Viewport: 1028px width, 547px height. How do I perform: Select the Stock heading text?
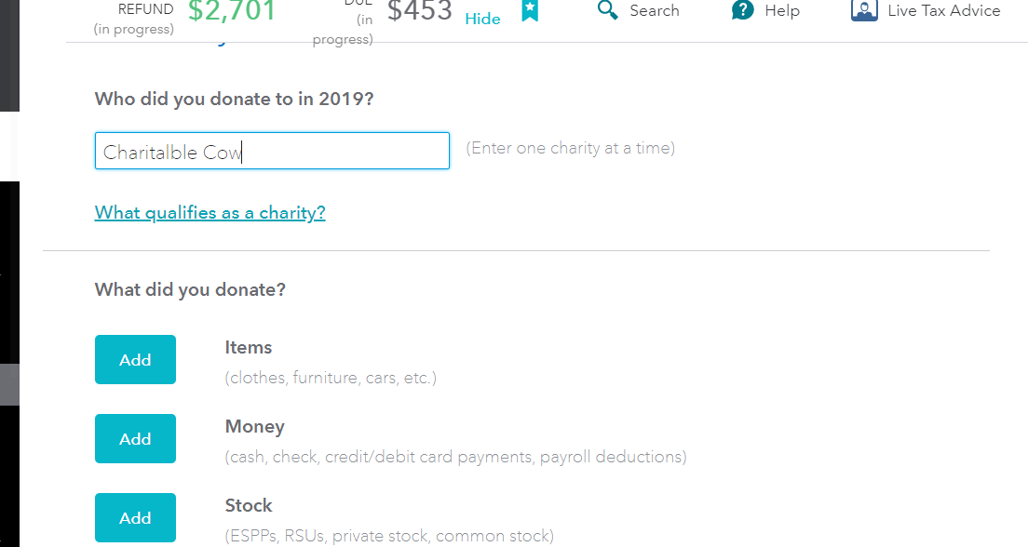249,506
